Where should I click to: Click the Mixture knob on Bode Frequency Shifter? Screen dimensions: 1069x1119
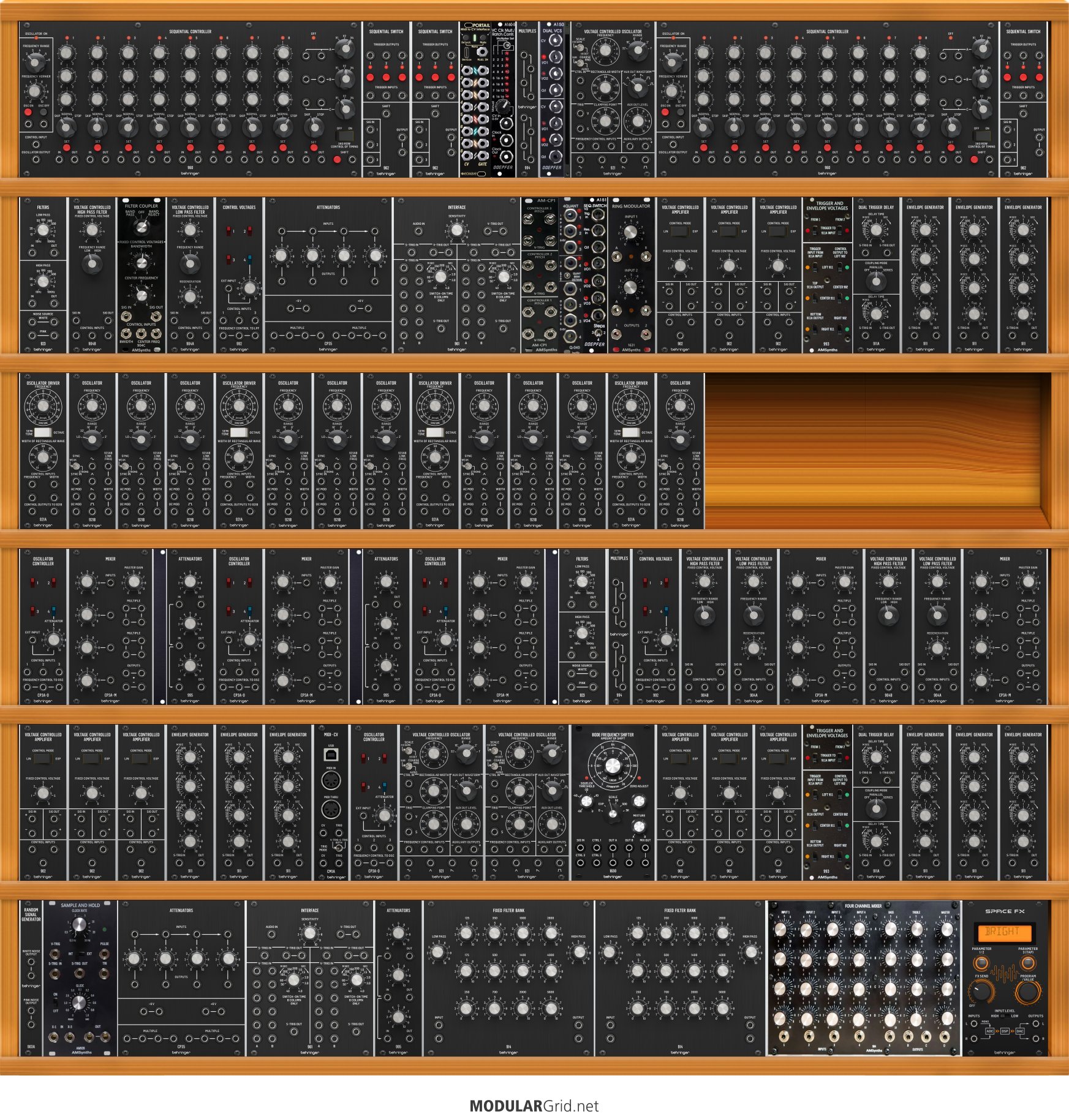pos(639,827)
